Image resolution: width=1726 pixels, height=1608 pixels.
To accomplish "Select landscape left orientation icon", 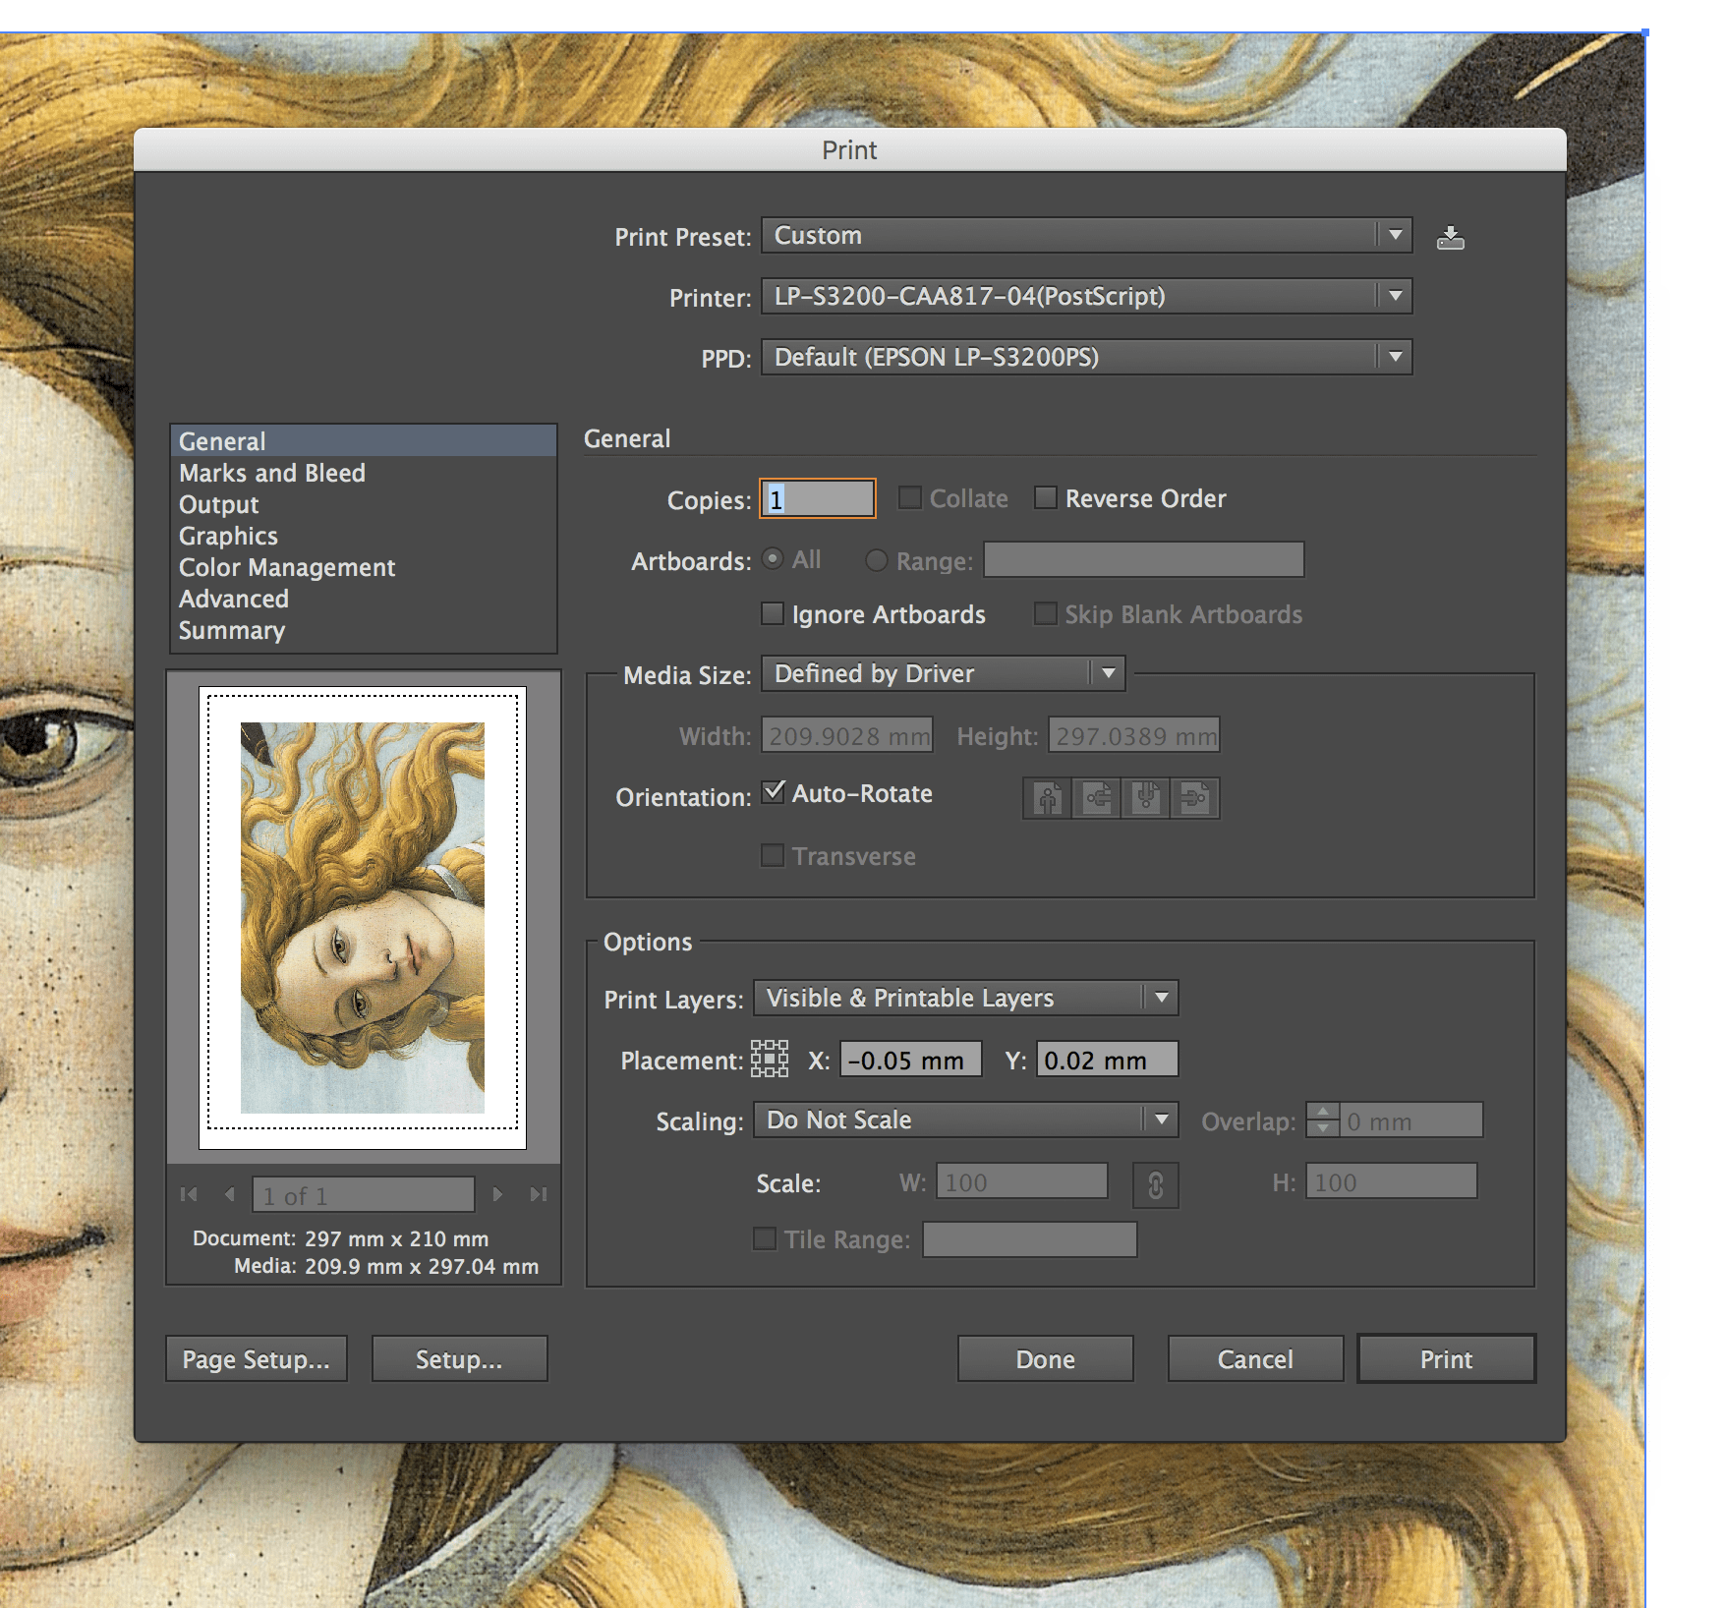I will [1097, 798].
